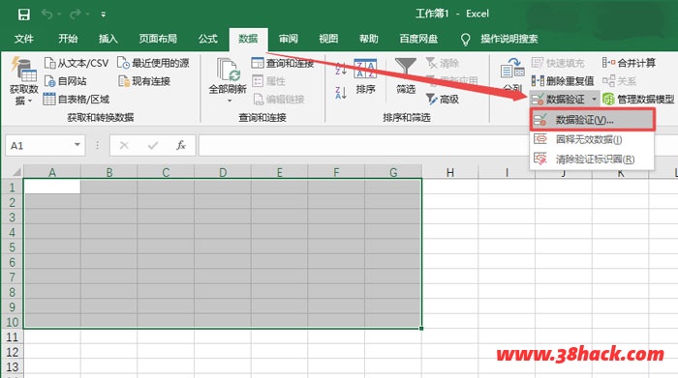Import data 自网站
This screenshot has height=378, width=678.
pyautogui.click(x=66, y=81)
